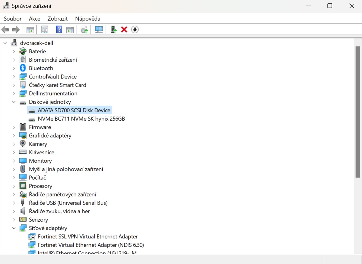Scan for hardware changes via monitor-magnifier icon

pos(99,30)
